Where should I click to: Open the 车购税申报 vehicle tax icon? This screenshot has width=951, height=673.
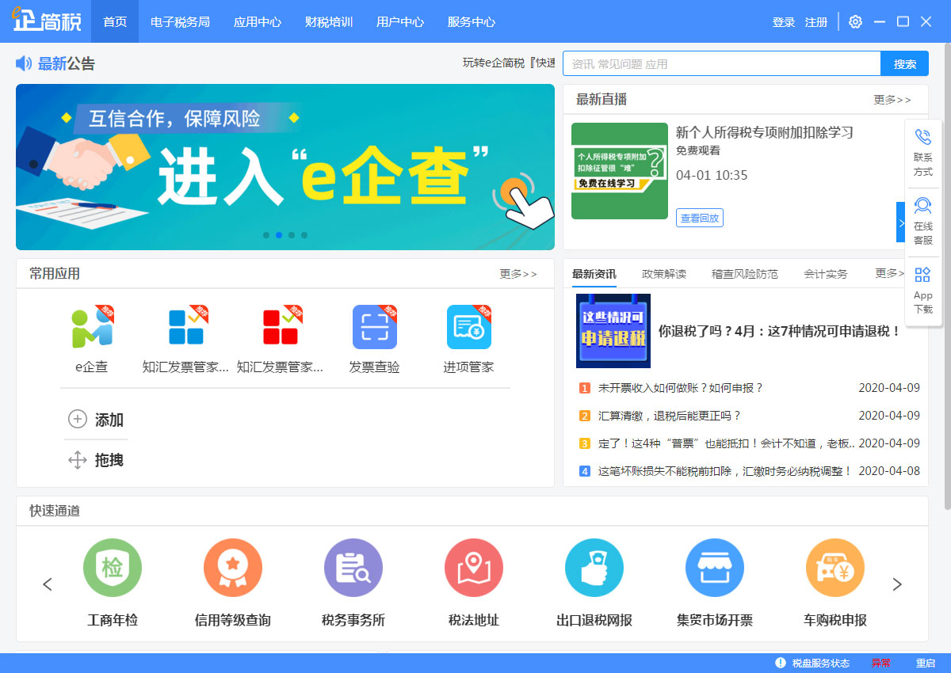pyautogui.click(x=835, y=568)
